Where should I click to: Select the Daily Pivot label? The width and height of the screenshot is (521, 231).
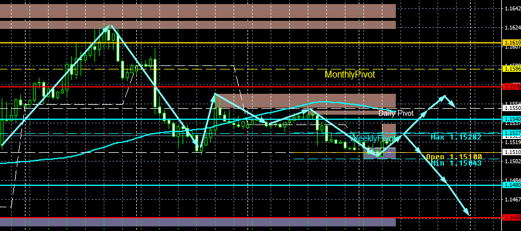pyautogui.click(x=396, y=113)
